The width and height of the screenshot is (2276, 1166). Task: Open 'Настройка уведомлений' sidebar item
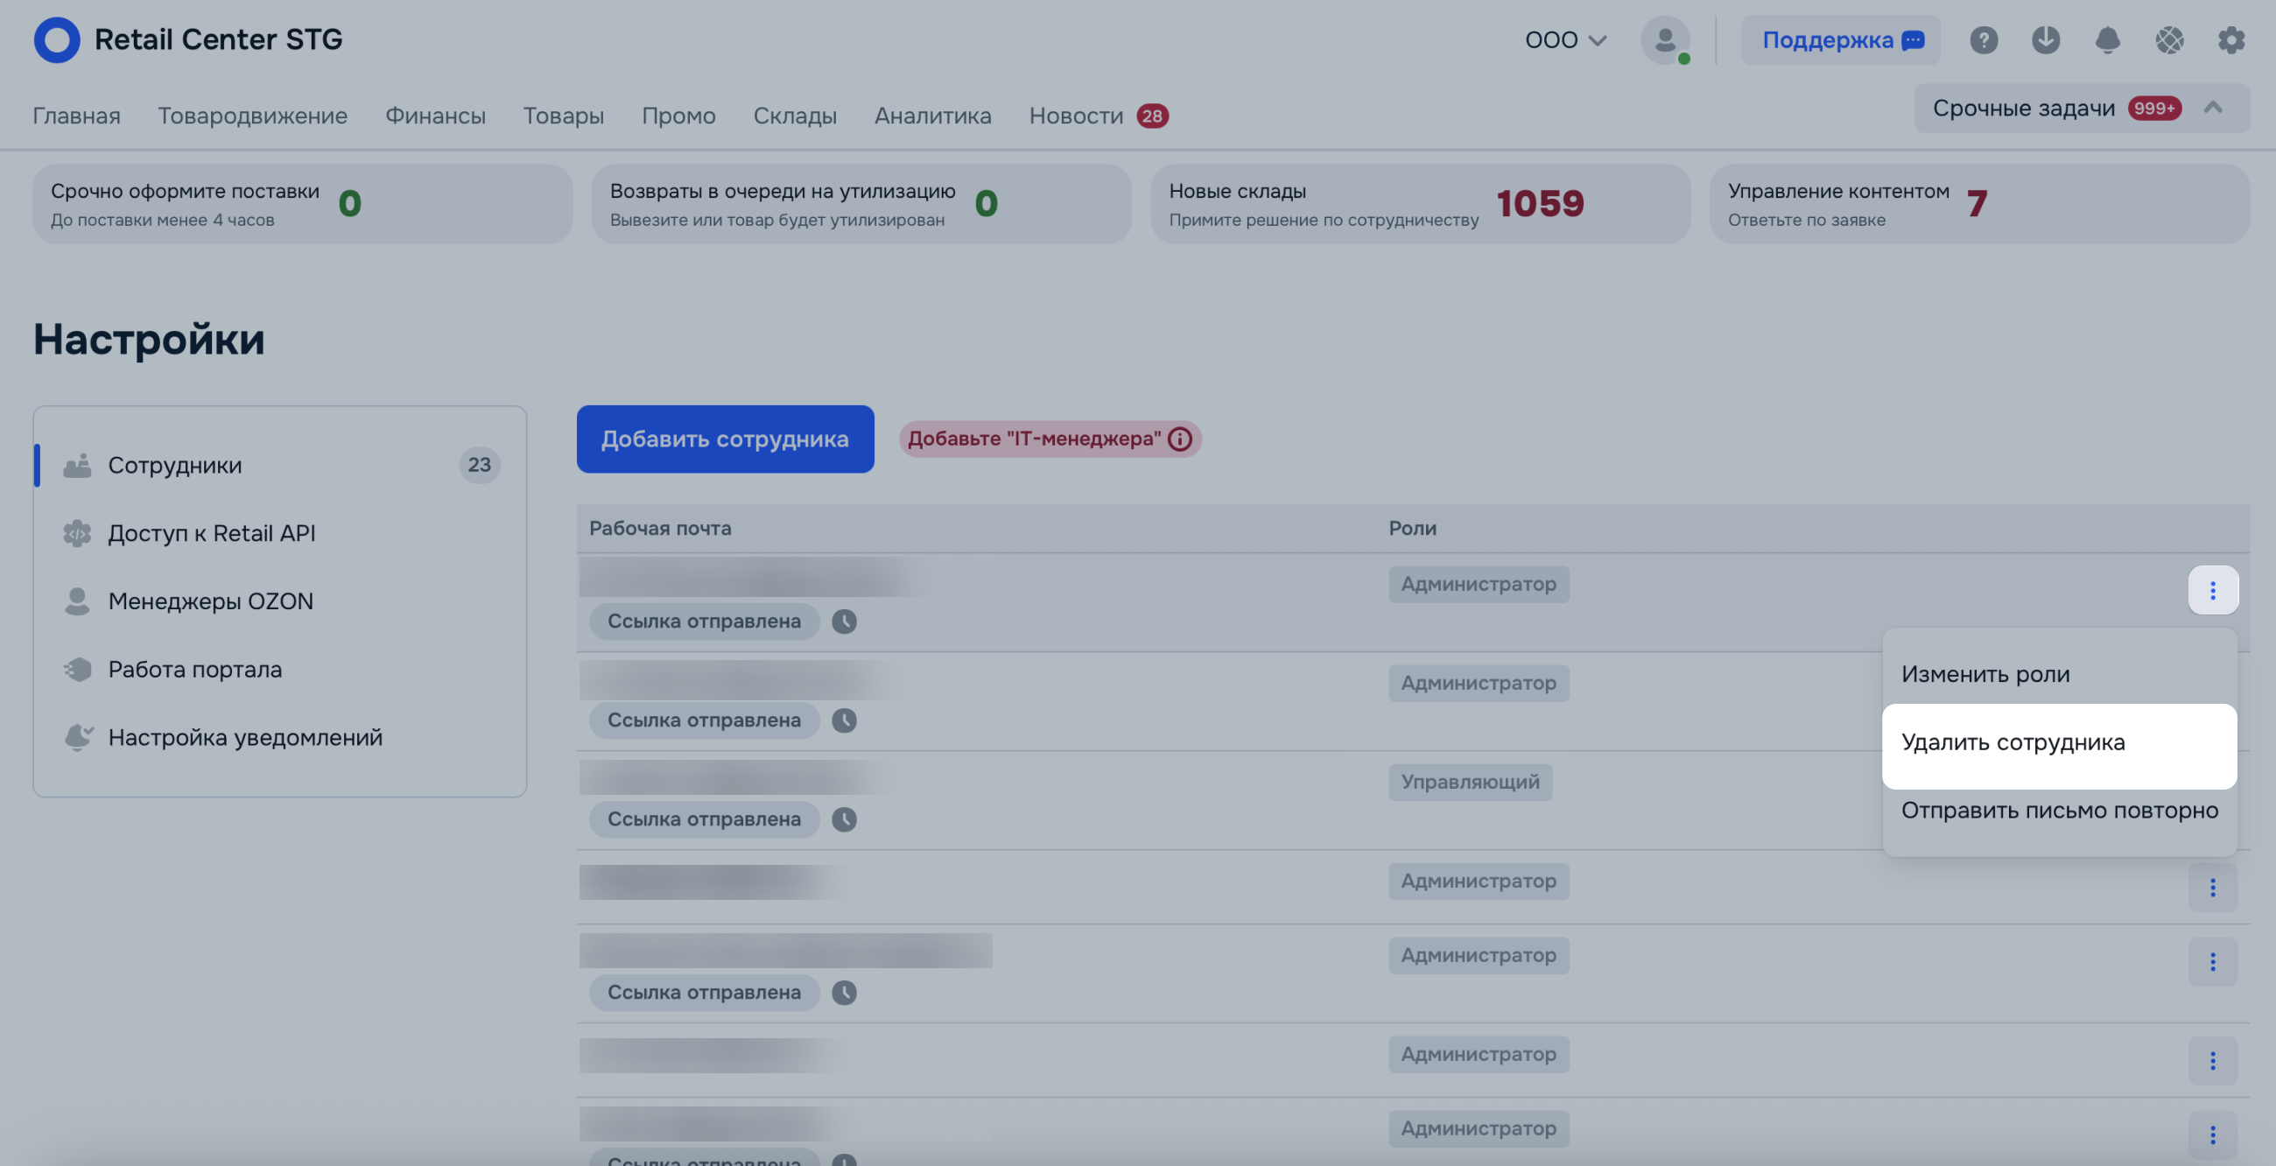[x=245, y=738]
